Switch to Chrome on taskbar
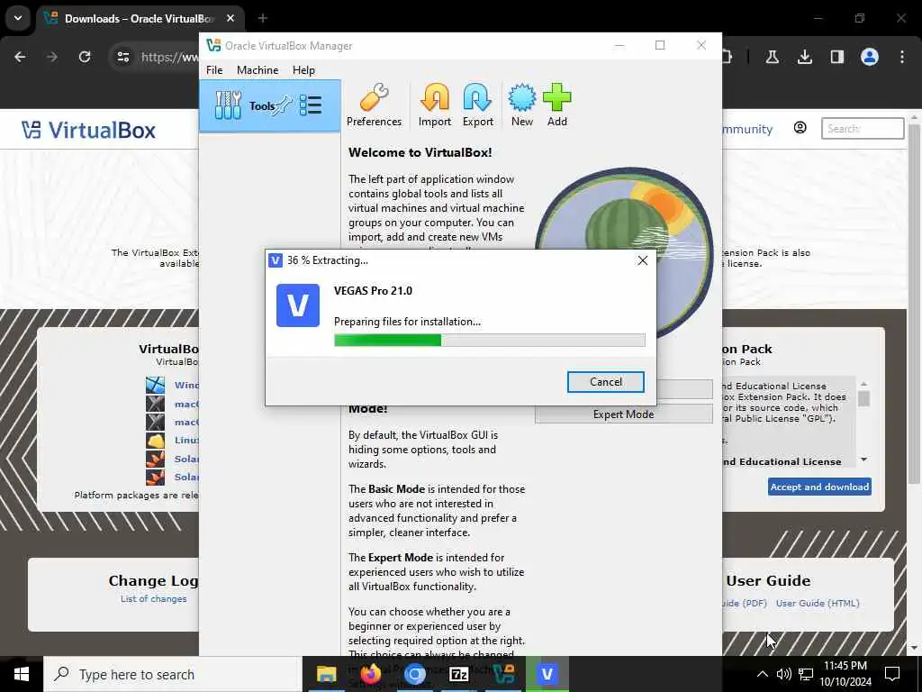922x692 pixels. click(x=414, y=674)
